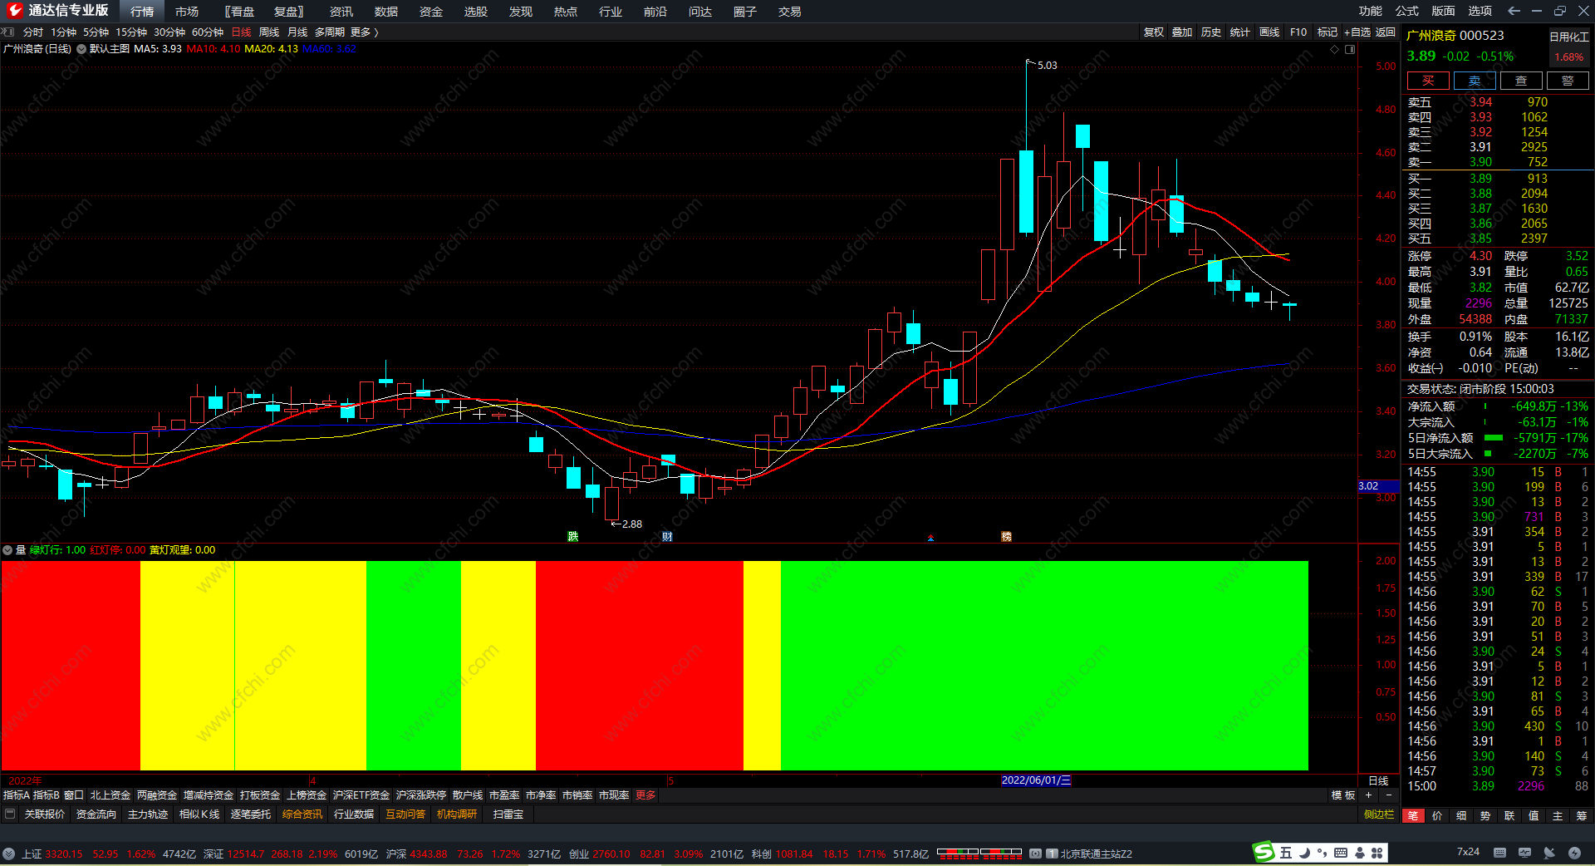Viewport: 1595px width, 866px height.
Task: Toggle the Sogou moon mode icon
Action: [x=1304, y=853]
